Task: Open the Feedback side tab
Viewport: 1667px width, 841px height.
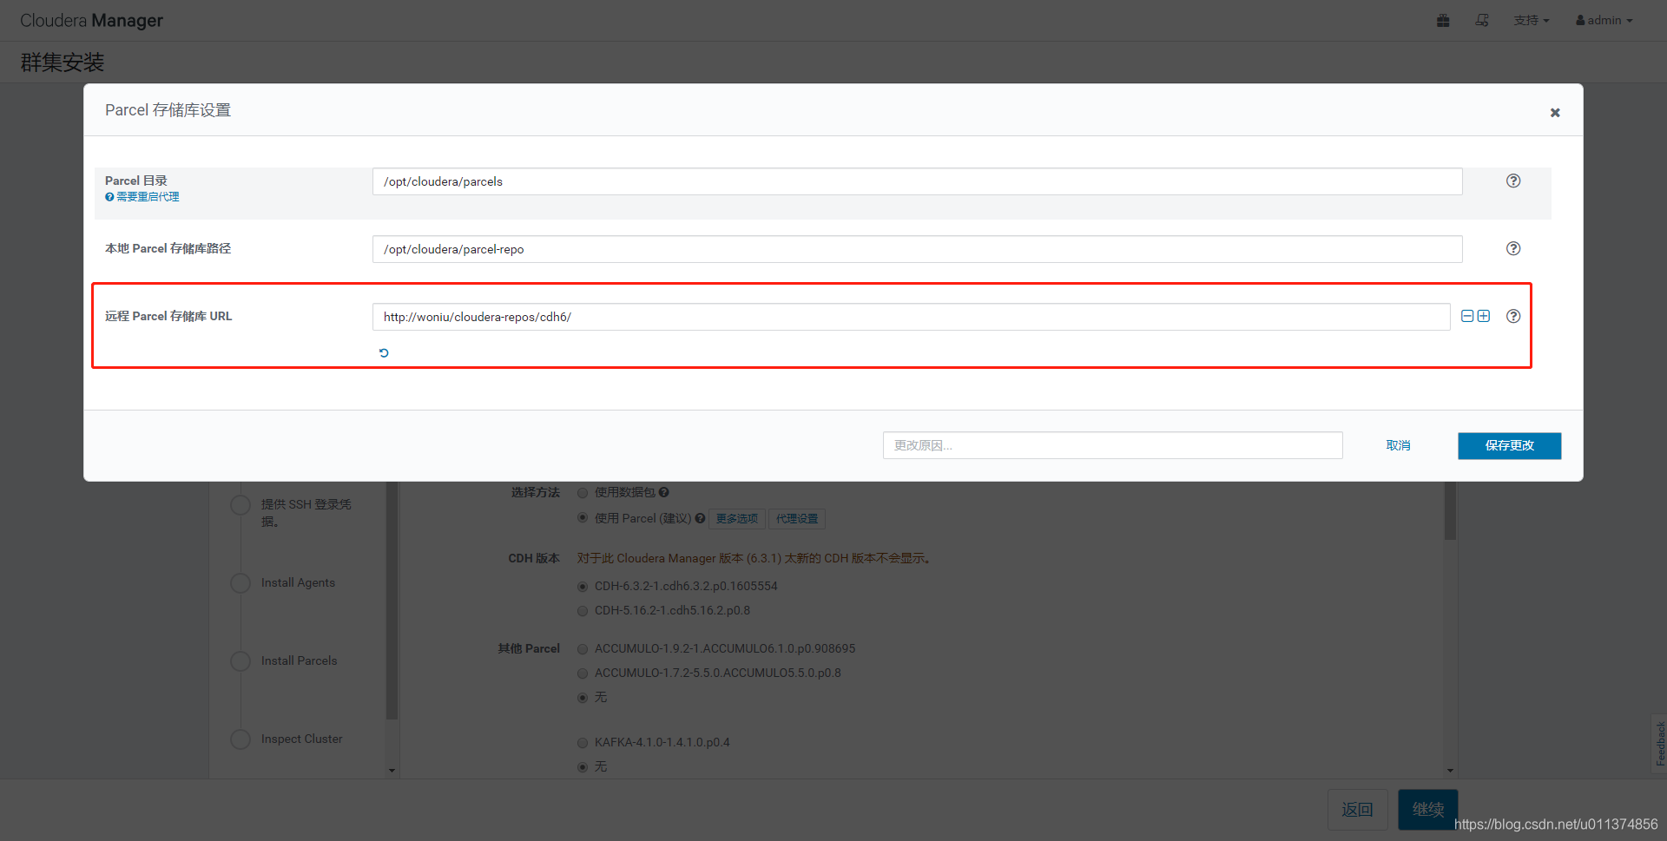Action: coord(1659,744)
